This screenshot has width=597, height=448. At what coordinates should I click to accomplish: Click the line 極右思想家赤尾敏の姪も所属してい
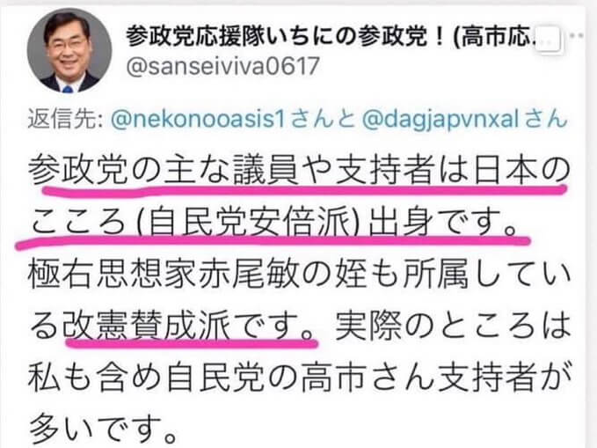(299, 275)
